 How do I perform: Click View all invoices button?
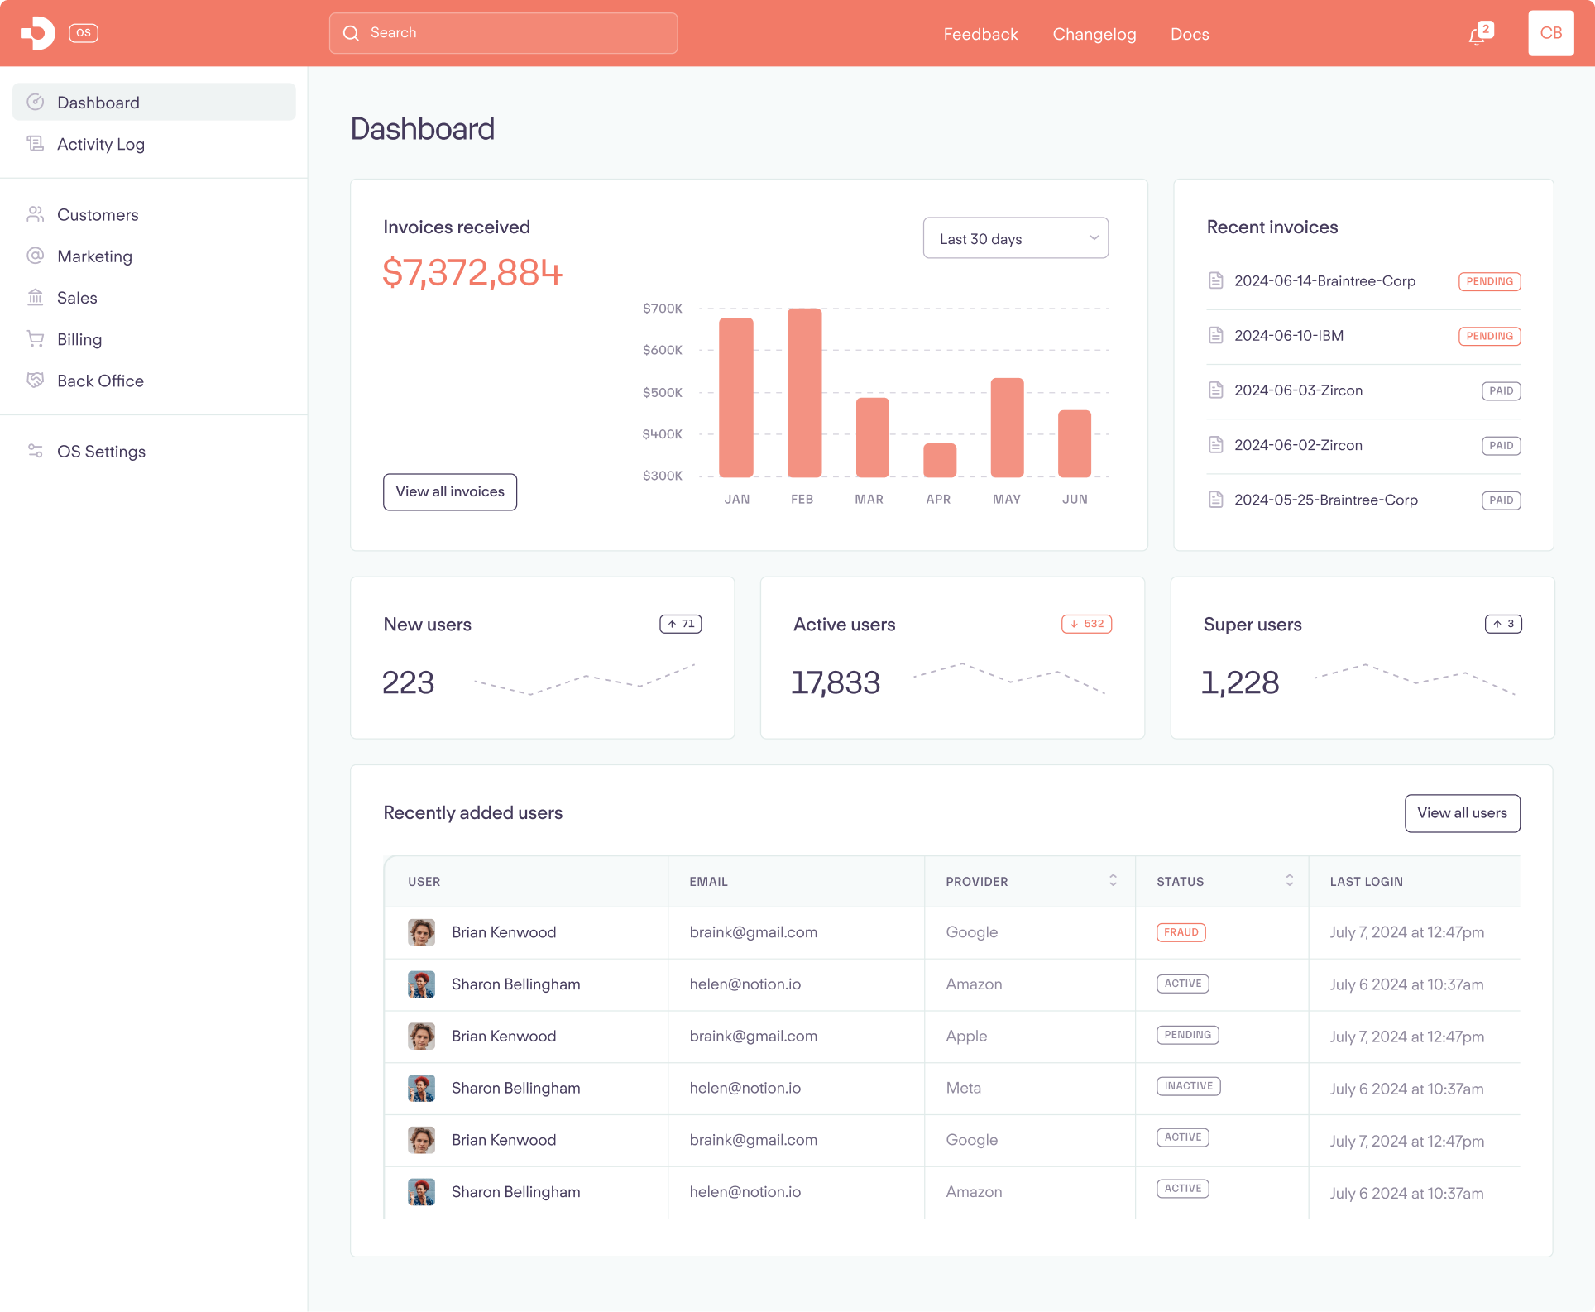pos(449,491)
